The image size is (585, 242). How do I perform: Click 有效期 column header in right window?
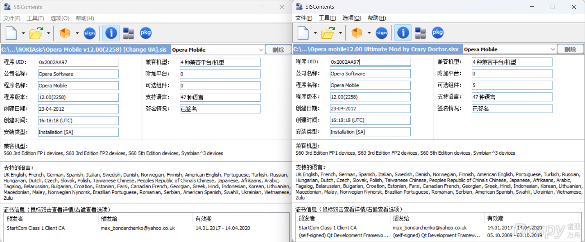pyautogui.click(x=532, y=218)
